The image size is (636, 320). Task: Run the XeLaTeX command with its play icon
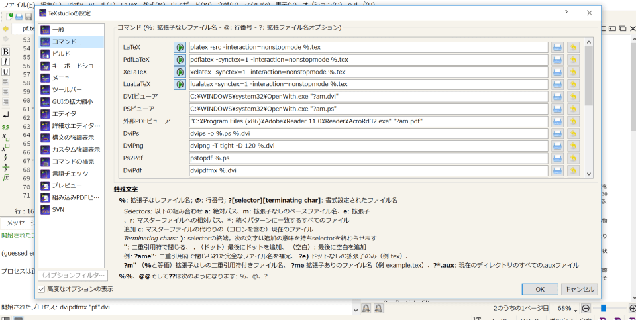(180, 72)
